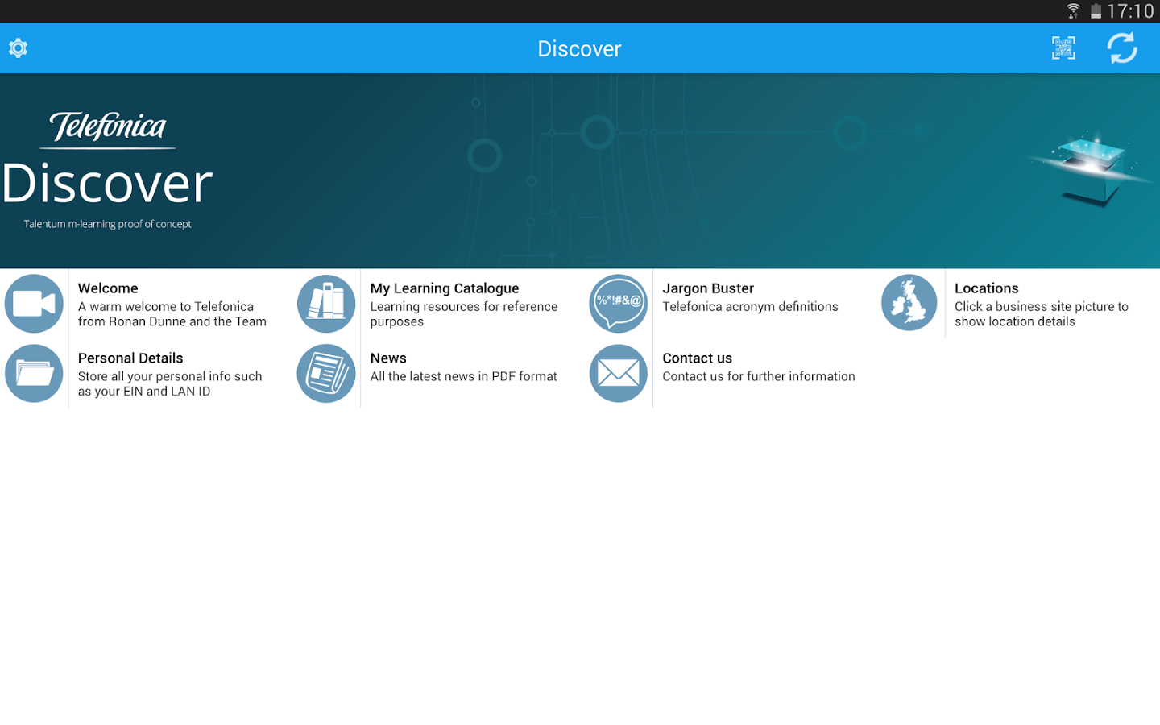Screen dimensions: 1160x725
Task: Tap the Wi-Fi status icon
Action: pyautogui.click(x=1073, y=11)
